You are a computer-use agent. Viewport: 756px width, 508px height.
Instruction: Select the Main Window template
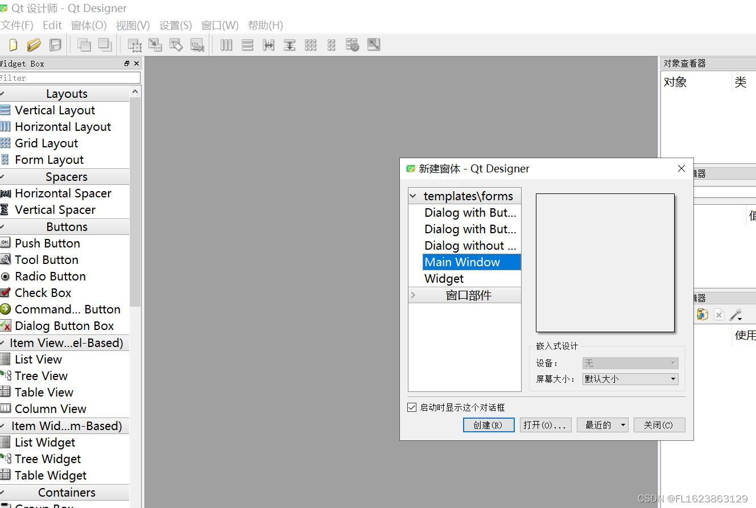point(472,262)
